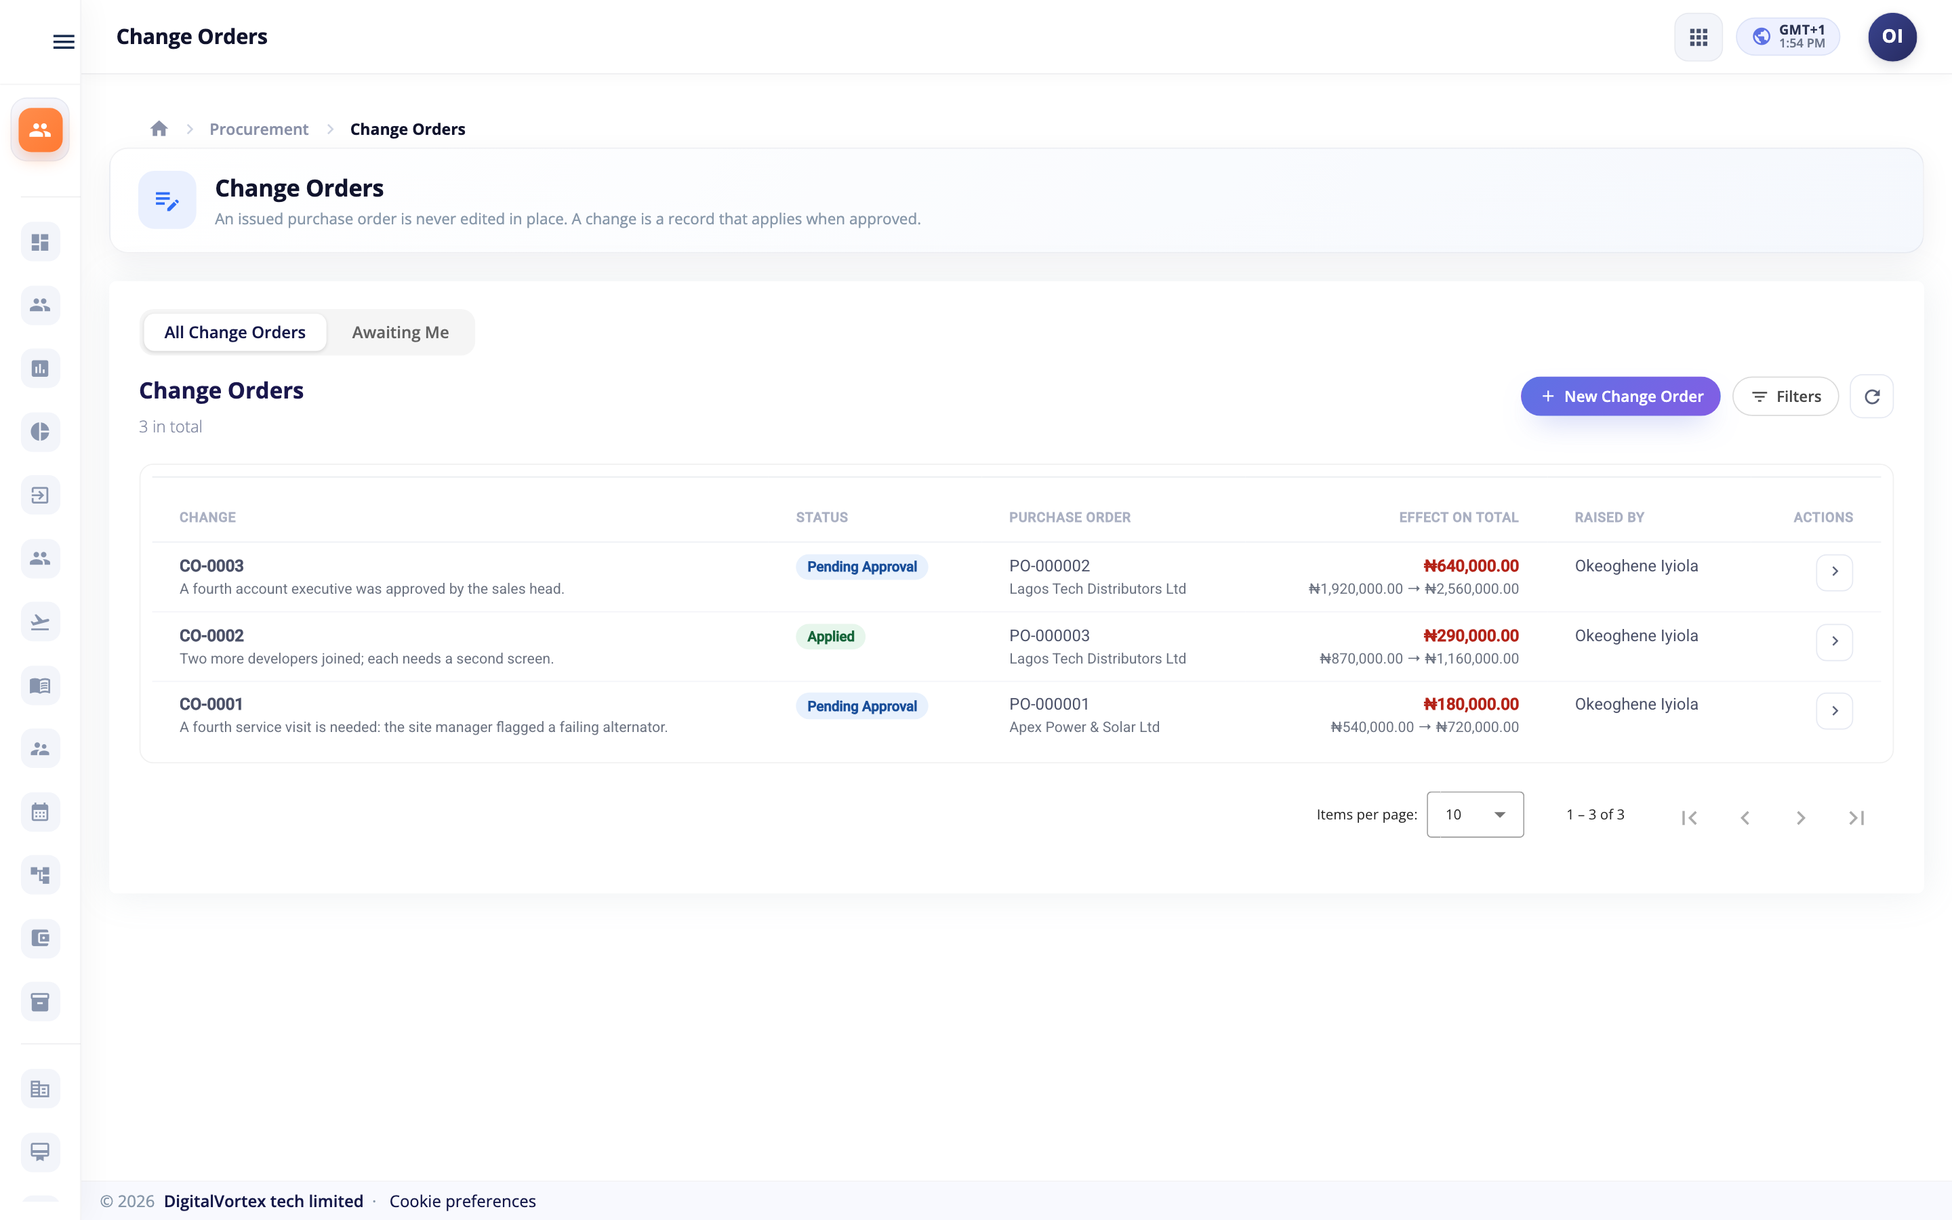The image size is (1952, 1220).
Task: Click the orange people module icon
Action: [41, 130]
